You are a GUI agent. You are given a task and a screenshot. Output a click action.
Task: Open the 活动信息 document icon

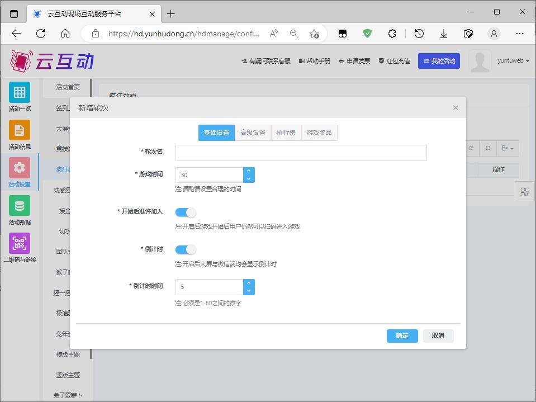click(x=20, y=130)
